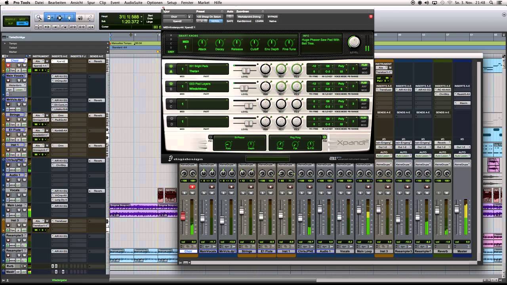Open the AudioSuite menu
507x285 pixels.
pyautogui.click(x=133, y=3)
